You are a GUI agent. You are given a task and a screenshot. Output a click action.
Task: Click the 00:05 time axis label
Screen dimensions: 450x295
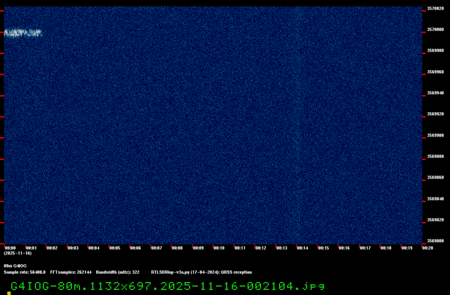click(x=115, y=248)
